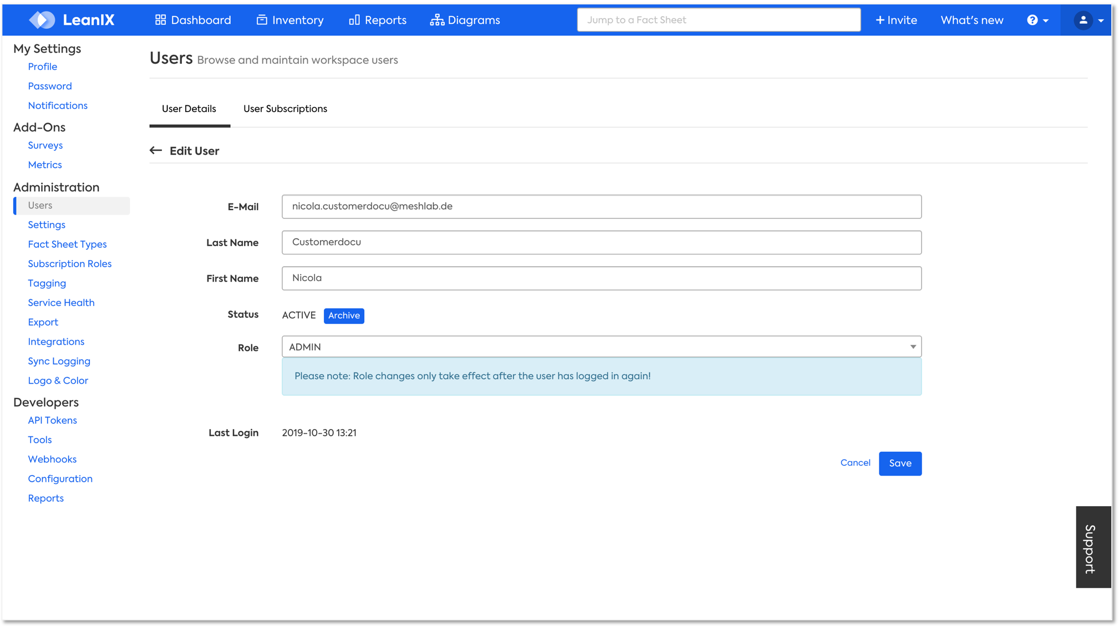Screen dimensions: 1119x627
Task: Expand the Role dropdown showing ADMIN
Action: click(601, 347)
